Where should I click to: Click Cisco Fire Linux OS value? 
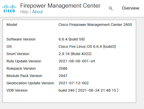coord(87,47)
